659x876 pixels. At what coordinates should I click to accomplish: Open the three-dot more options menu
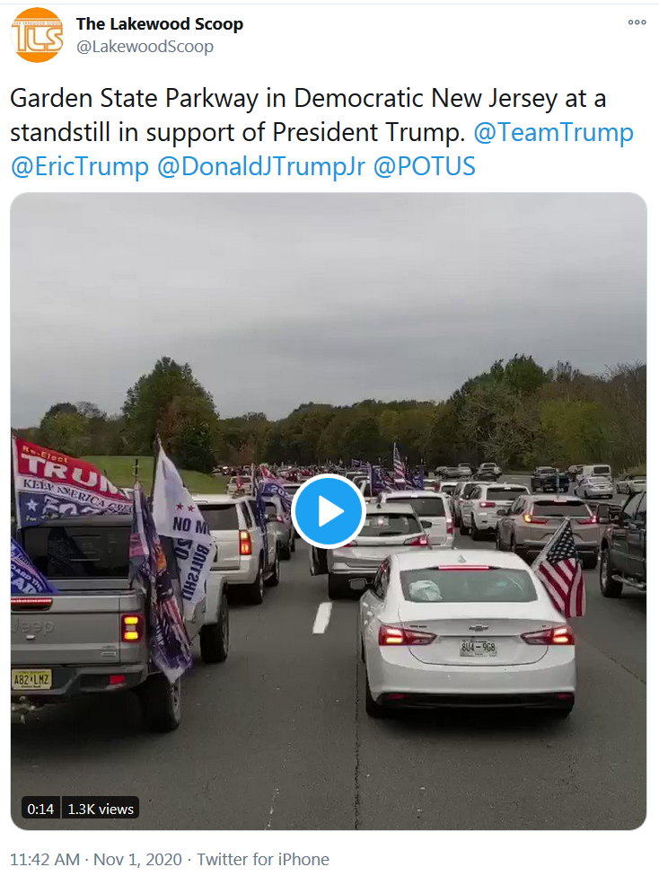coord(637,22)
